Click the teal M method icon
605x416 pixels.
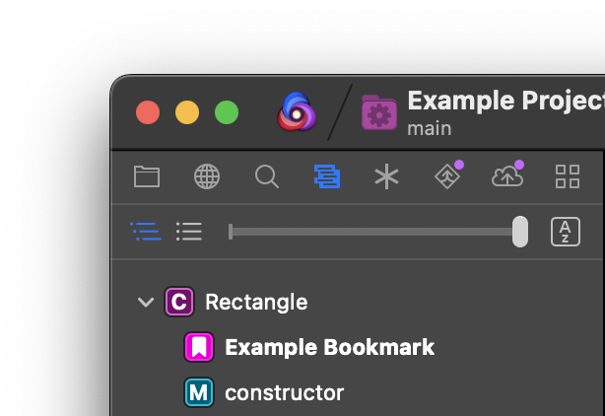(x=199, y=392)
